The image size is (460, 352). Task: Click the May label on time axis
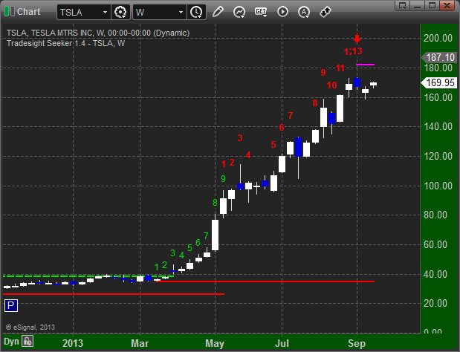[215, 343]
